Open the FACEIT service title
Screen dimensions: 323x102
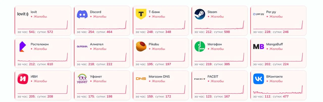213,77
